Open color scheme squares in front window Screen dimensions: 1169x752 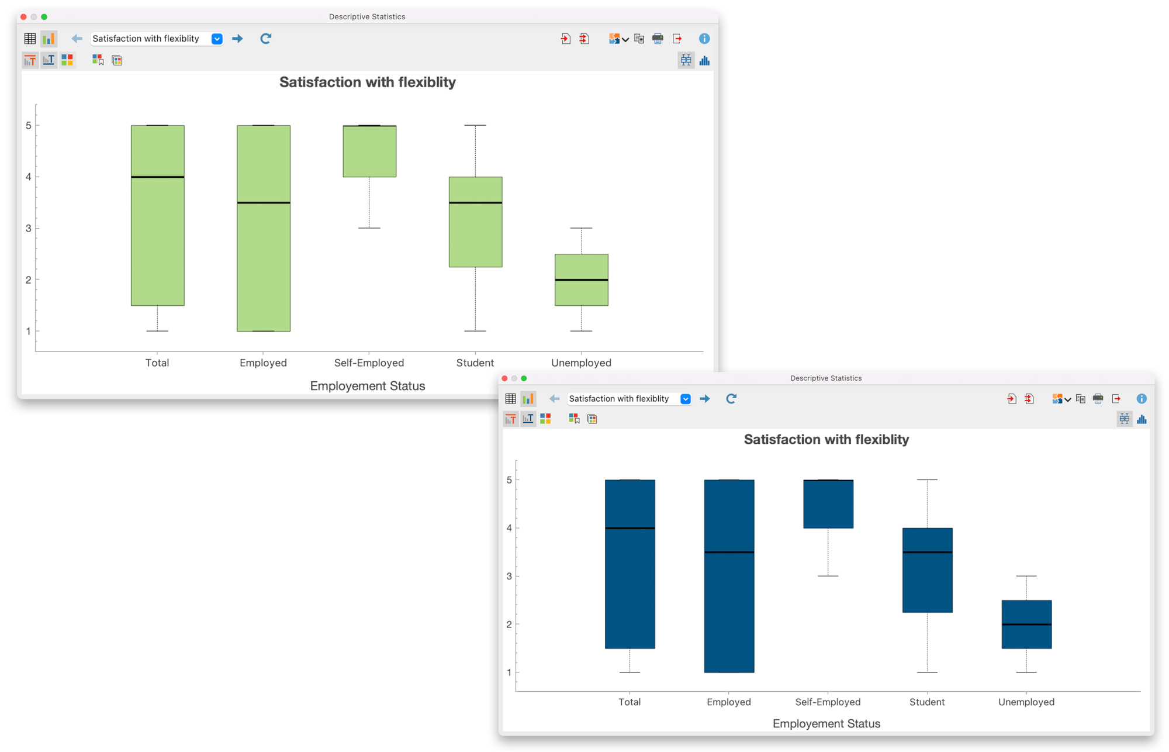pyautogui.click(x=546, y=419)
